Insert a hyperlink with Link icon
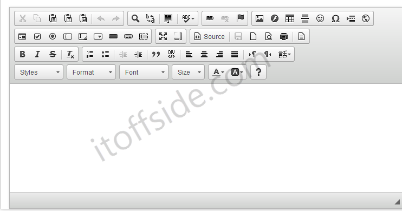Screen dimensions: 402x211 tap(210, 18)
